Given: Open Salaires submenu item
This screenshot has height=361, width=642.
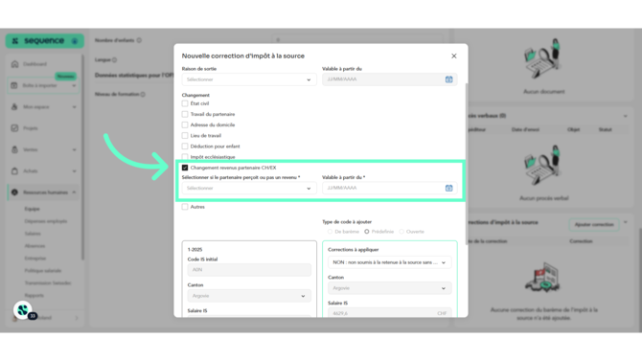Looking at the screenshot, I should pos(33,234).
